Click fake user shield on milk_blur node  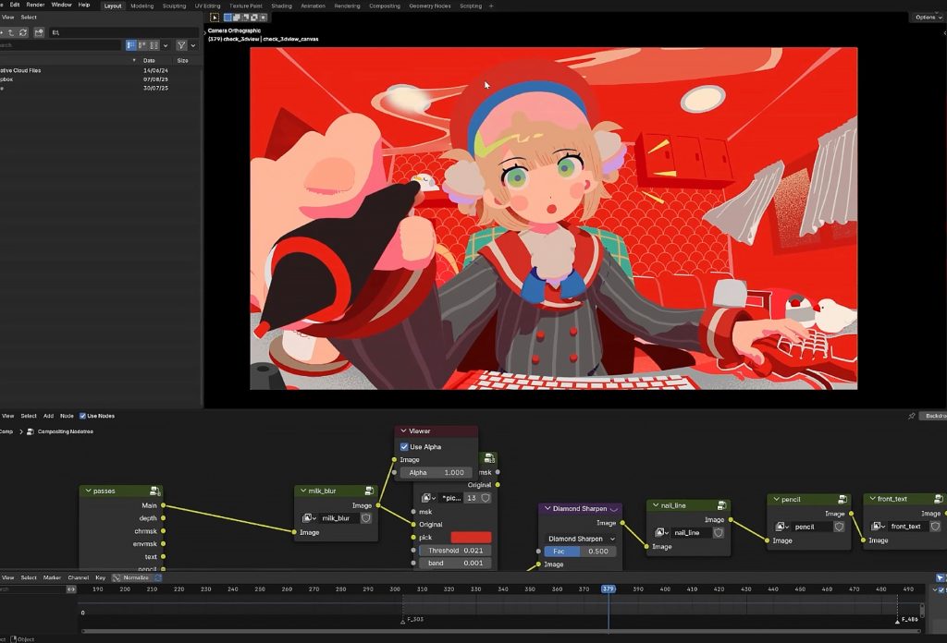(366, 518)
